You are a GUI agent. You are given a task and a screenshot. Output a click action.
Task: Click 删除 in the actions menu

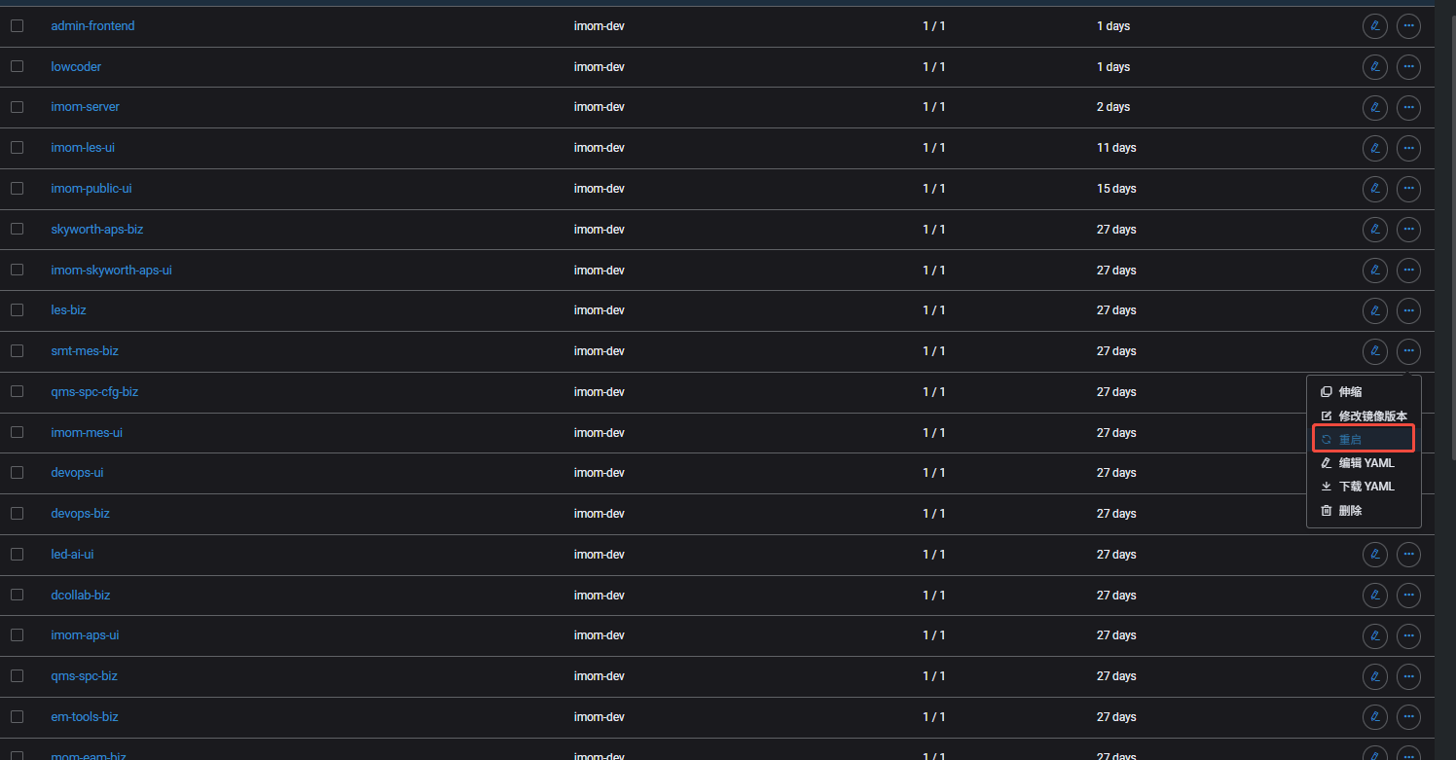point(1350,511)
